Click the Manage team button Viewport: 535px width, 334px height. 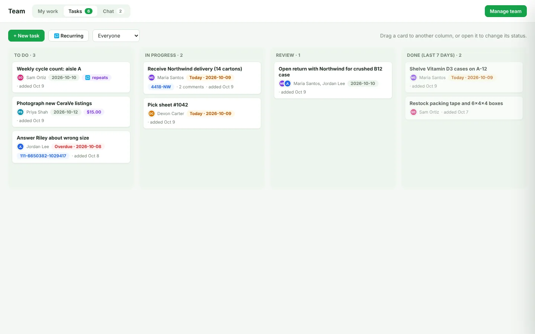click(506, 11)
